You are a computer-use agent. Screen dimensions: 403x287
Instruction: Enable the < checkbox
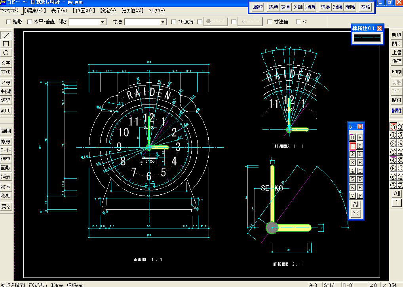tap(298, 22)
